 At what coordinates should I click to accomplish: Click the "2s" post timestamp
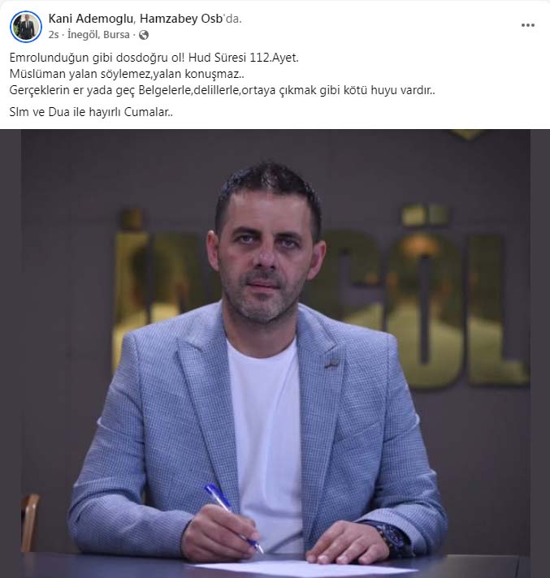tap(54, 35)
